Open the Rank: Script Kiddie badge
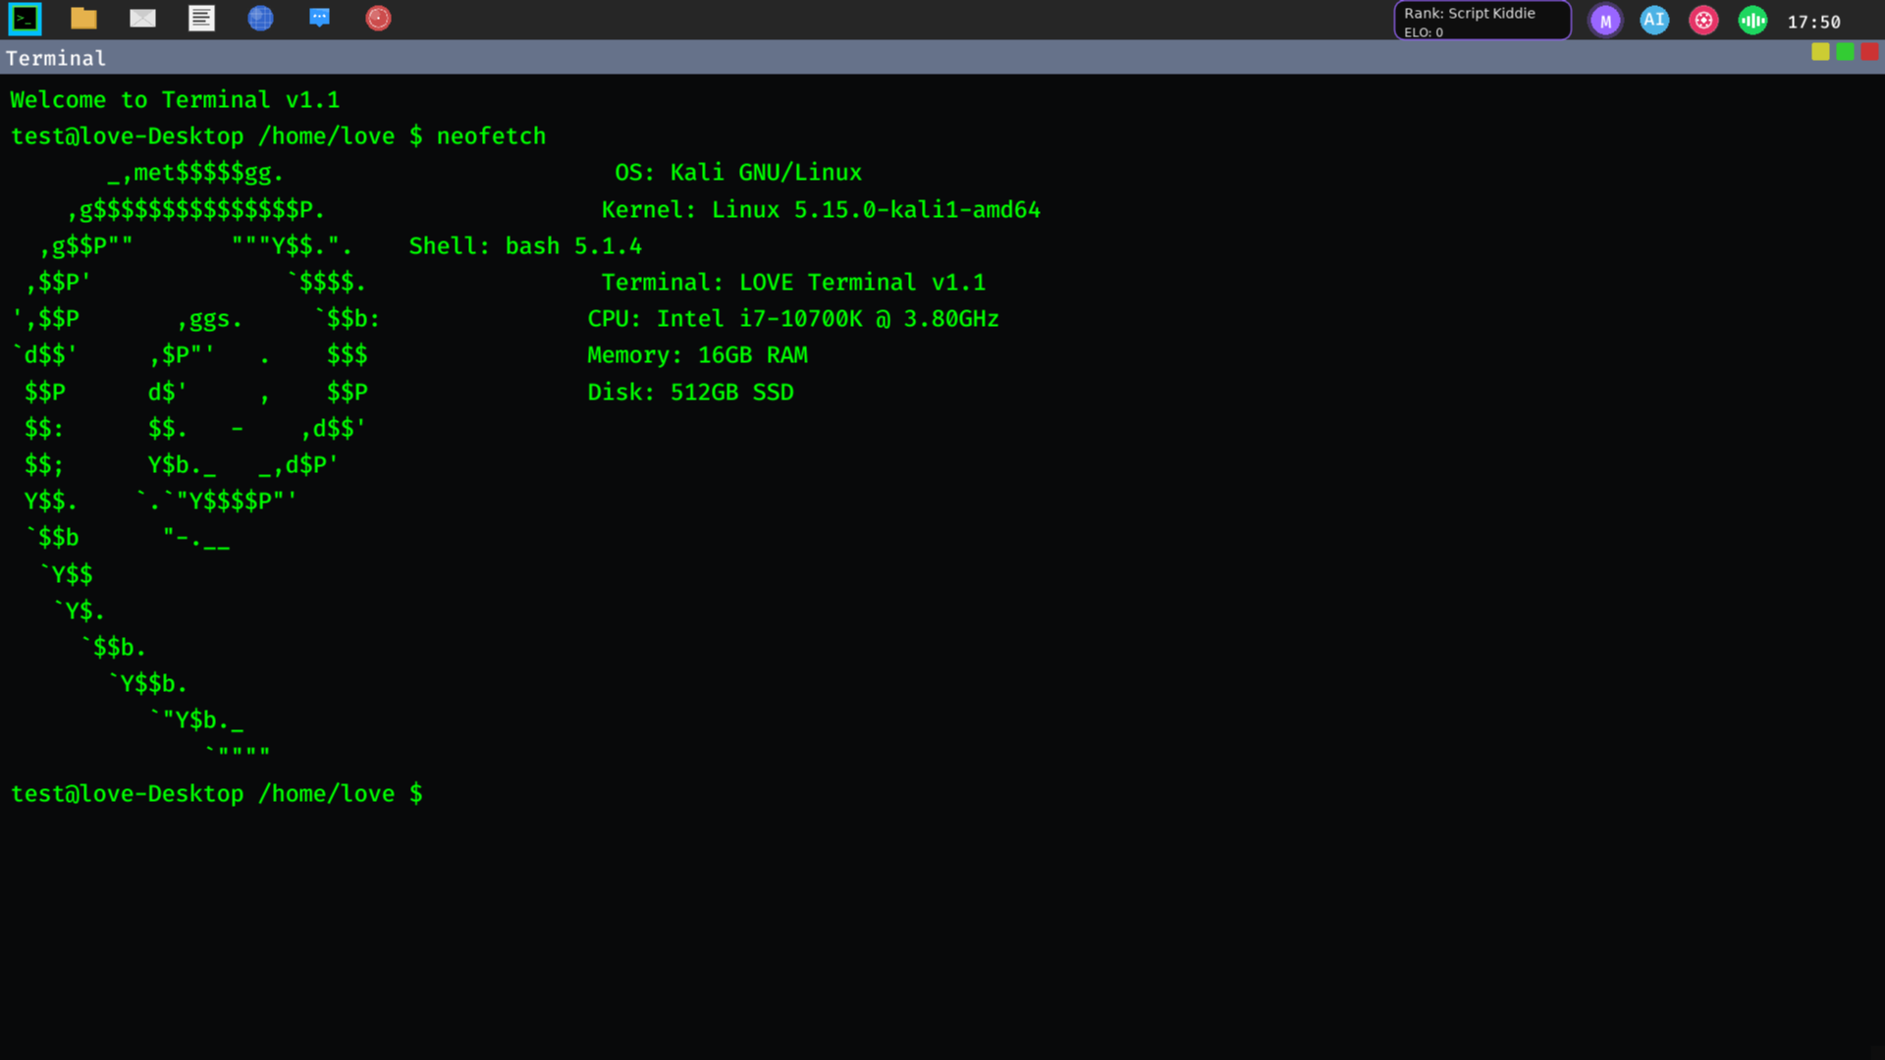 (x=1481, y=21)
